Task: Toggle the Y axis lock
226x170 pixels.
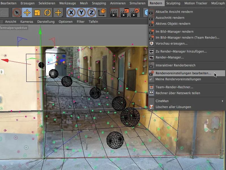Action: [81, 13]
